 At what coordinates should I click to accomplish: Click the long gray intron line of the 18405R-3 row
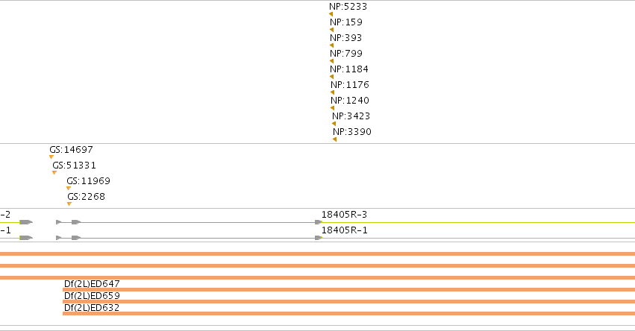tap(198, 222)
